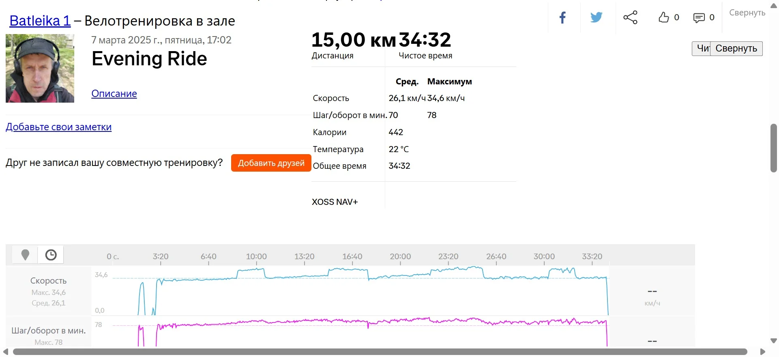This screenshot has height=357, width=779.
Task: Collapse via the top-right Свернуть text
Action: tap(747, 13)
